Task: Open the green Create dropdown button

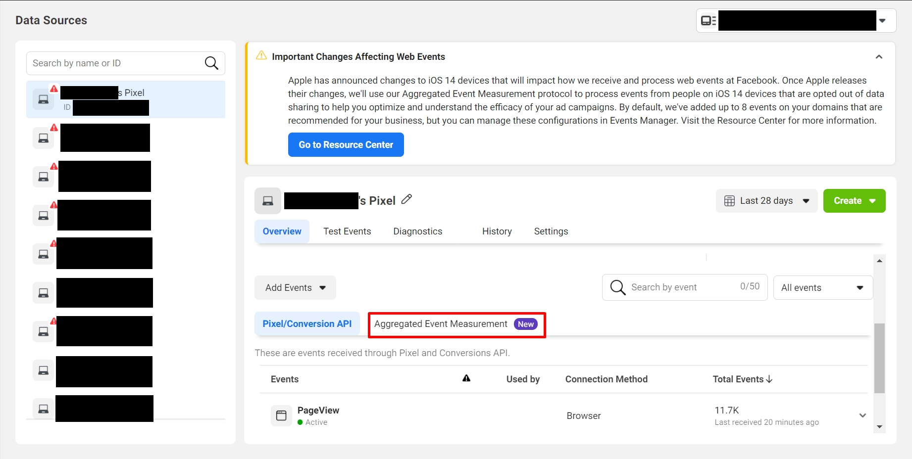Action: [854, 201]
